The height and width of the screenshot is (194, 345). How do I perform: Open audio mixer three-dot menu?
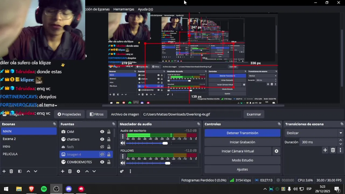coord(130,171)
